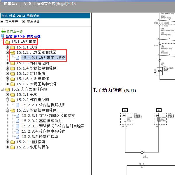Open 15.2.3.3 驾驶员调节转向柱时有噪声 page
Screen dimensions: 175x175
coord(53,126)
